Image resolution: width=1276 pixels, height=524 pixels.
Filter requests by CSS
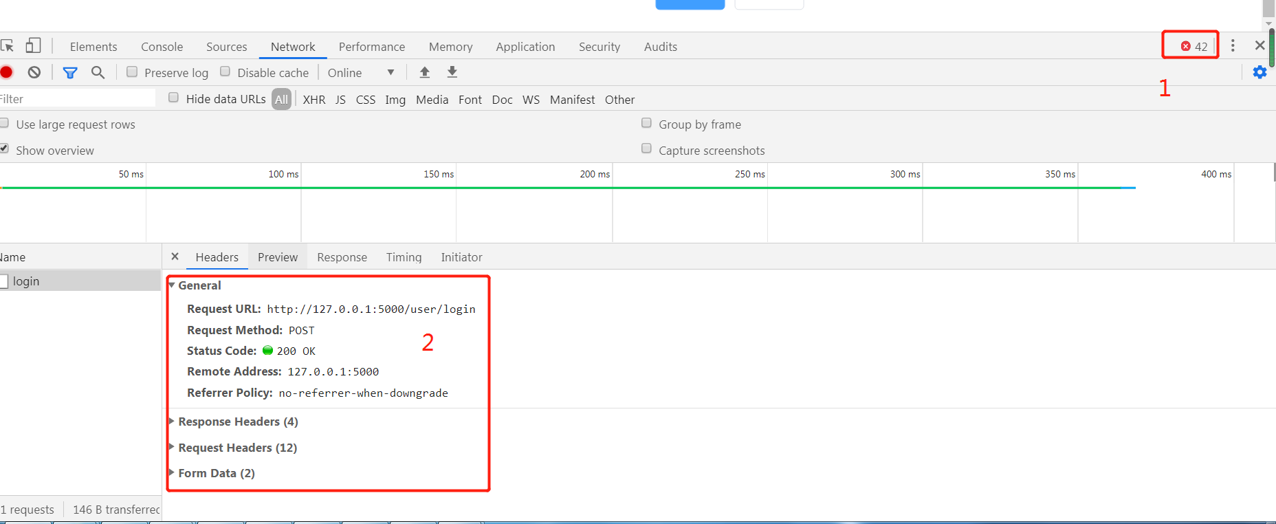coord(366,100)
